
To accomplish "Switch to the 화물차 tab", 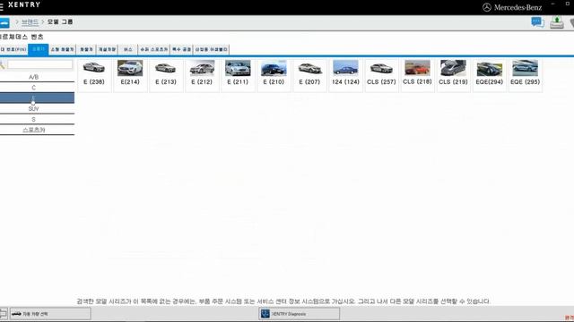I will [x=87, y=49].
